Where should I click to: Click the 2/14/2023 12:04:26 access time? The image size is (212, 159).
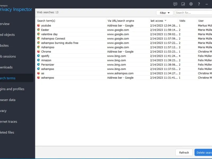click(x=164, y=25)
